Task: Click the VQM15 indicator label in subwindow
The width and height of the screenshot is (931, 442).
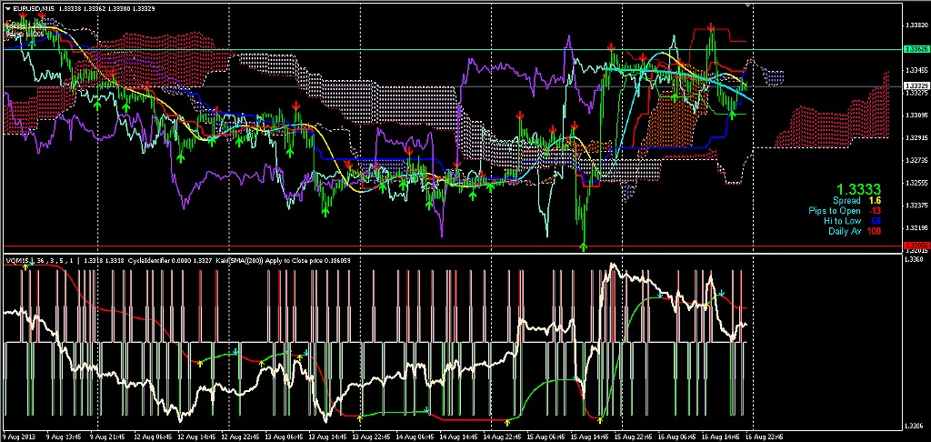Action: point(18,260)
